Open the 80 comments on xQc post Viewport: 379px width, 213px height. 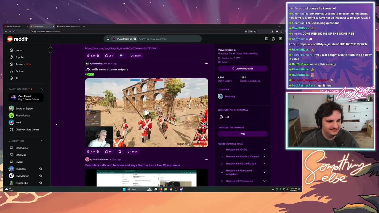(108, 151)
